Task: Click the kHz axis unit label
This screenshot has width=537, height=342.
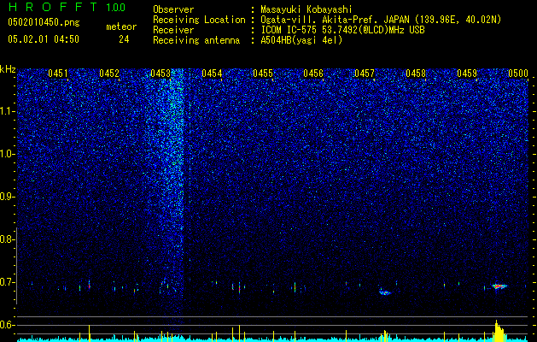Action: pos(8,69)
